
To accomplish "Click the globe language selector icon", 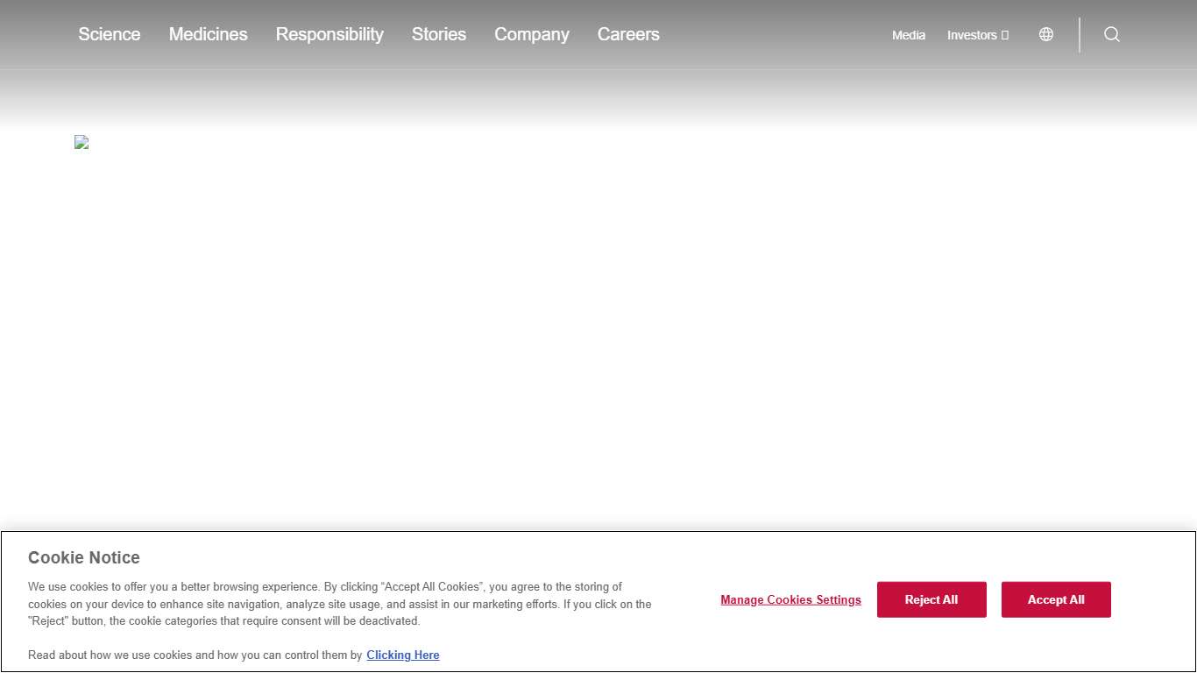I will coord(1045,34).
